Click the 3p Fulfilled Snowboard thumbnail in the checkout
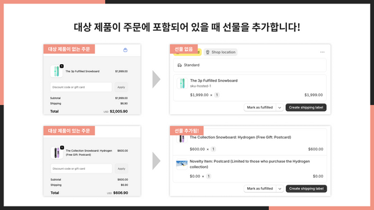Image resolution: width=374 pixels, height=210 pixels. tap(57, 71)
